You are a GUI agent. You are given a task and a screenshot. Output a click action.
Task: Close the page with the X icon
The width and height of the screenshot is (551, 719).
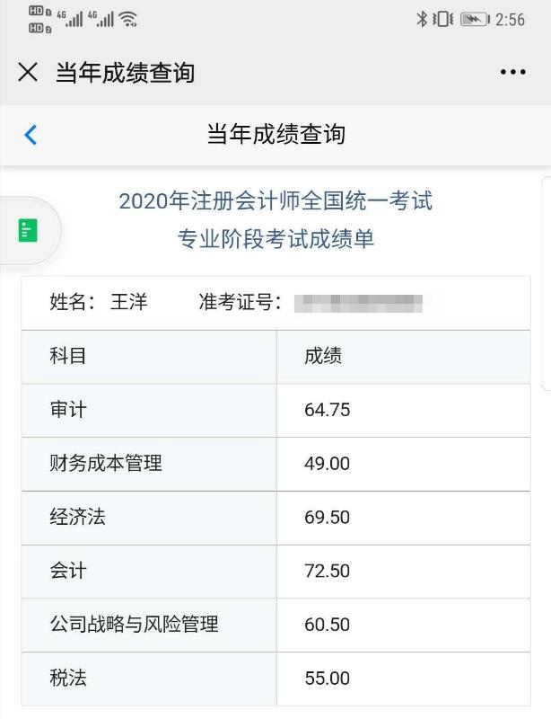(x=28, y=72)
